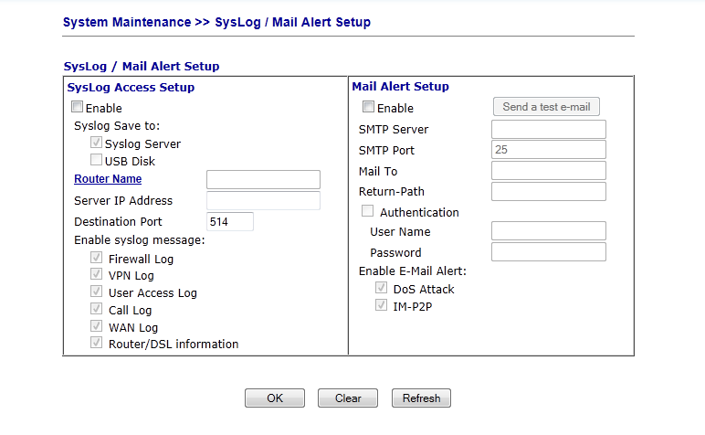Screen dimensions: 705x435
Task: Toggle the DoS Attack alert checkbox
Action: pyautogui.click(x=382, y=289)
